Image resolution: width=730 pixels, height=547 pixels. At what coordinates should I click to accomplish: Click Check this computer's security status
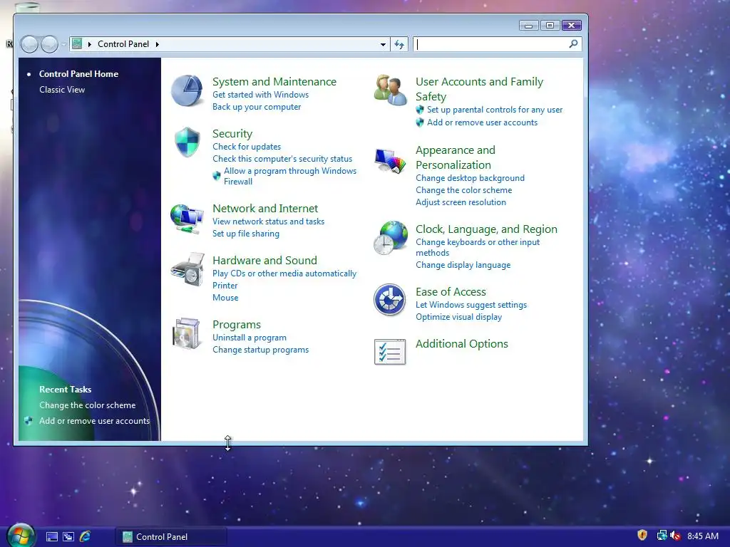[x=282, y=159]
